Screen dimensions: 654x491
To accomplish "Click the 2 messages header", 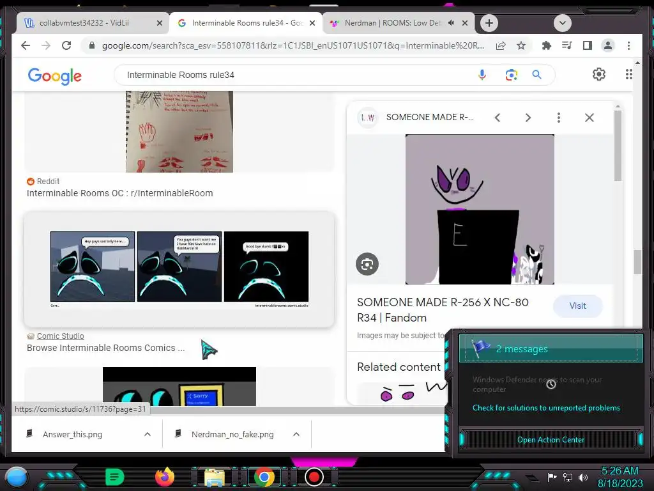I will click(551, 348).
